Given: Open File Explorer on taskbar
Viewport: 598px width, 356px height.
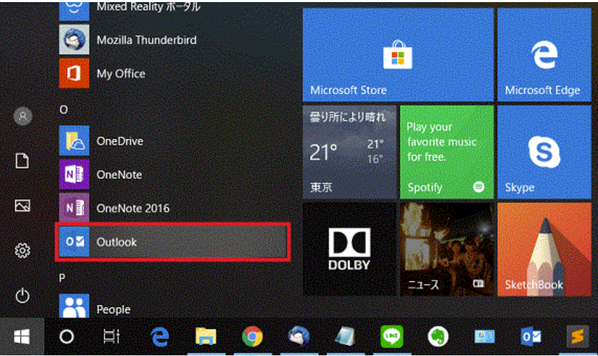Looking at the screenshot, I should 206,336.
